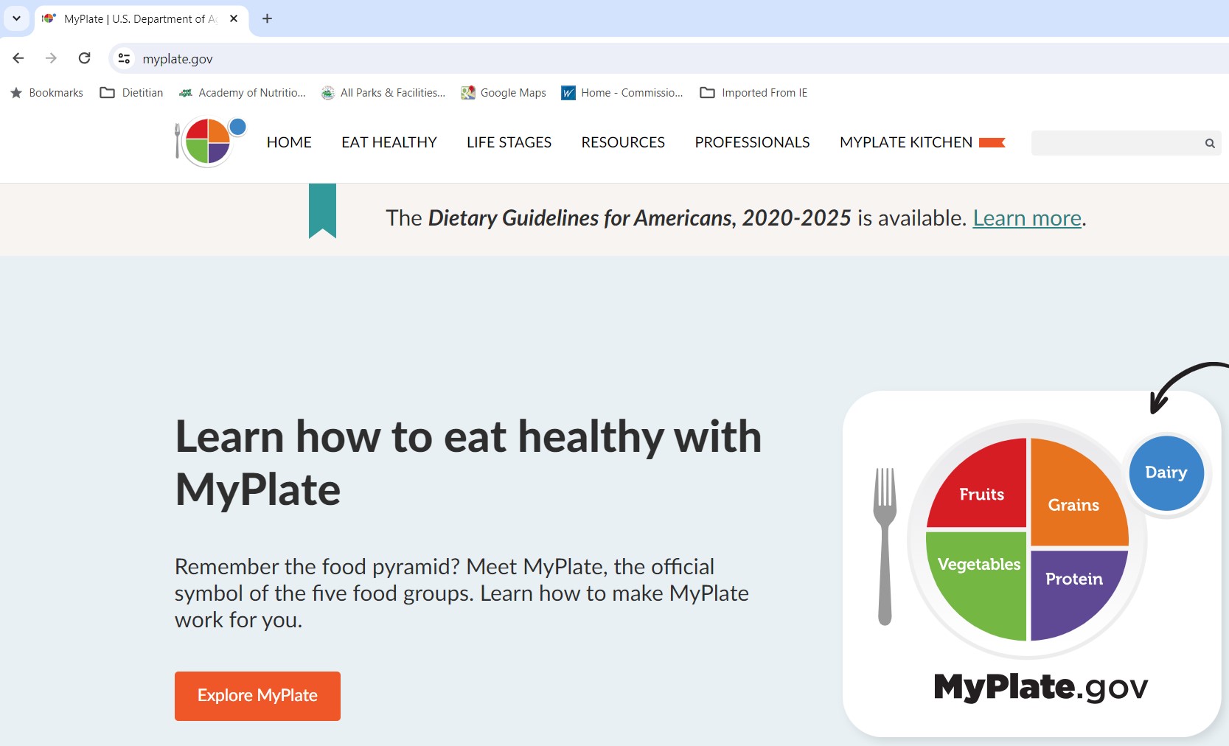Expand the Dietitian bookmarks folder
Image resolution: width=1229 pixels, height=746 pixels.
131,92
